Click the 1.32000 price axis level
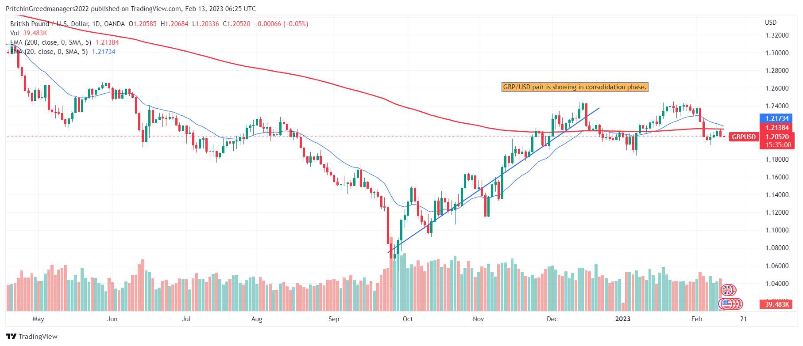This screenshot has width=803, height=346. [777, 35]
